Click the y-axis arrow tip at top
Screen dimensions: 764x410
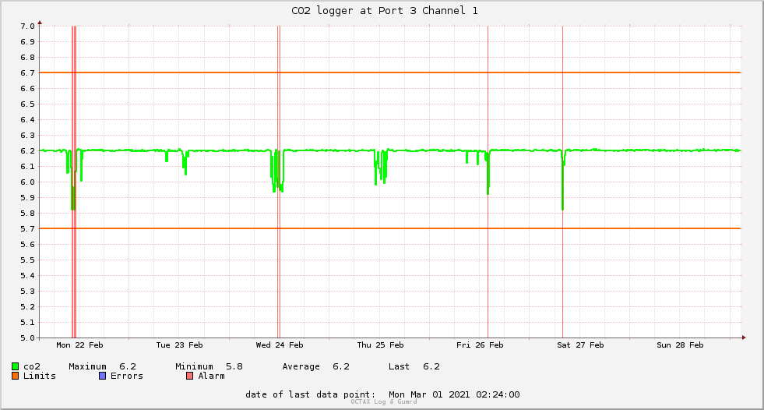40,23
